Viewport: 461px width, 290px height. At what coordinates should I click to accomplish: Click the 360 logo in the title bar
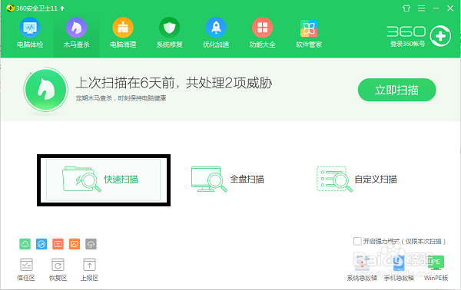(x=10, y=8)
